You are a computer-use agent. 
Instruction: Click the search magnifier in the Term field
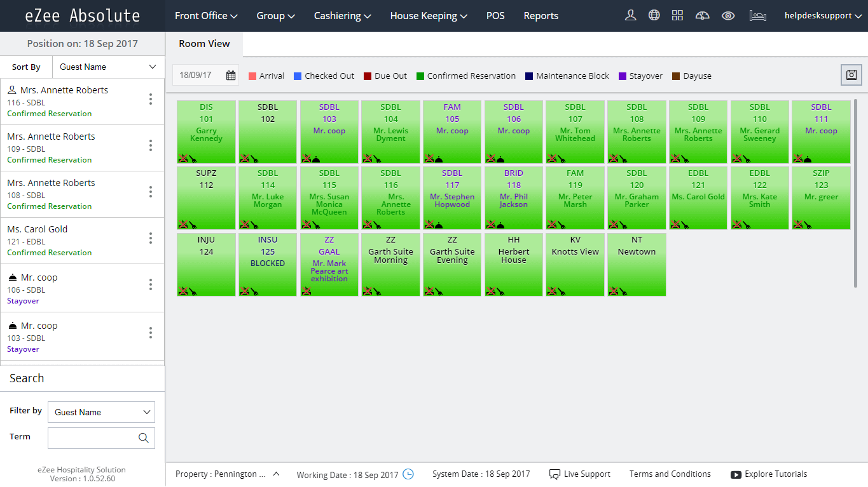pos(144,438)
